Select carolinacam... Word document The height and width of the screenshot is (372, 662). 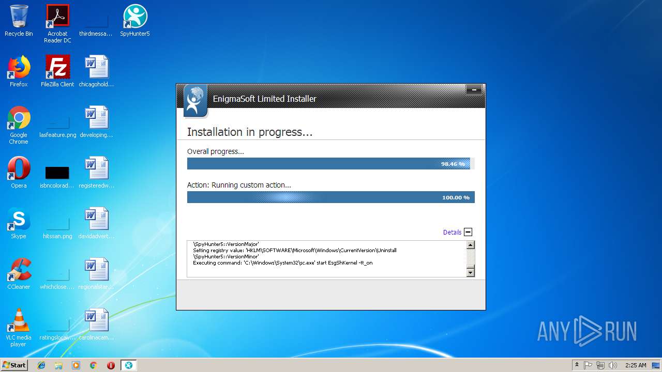[x=96, y=324]
